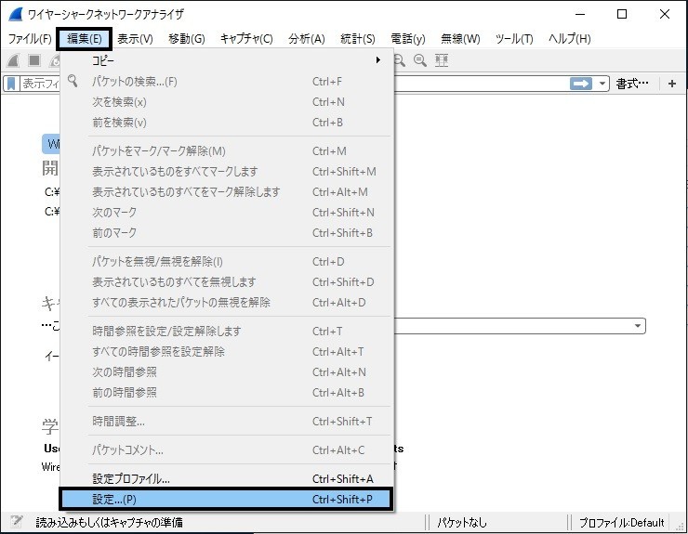Maximize the Wireshark window
This screenshot has height=534, width=688.
coord(622,14)
